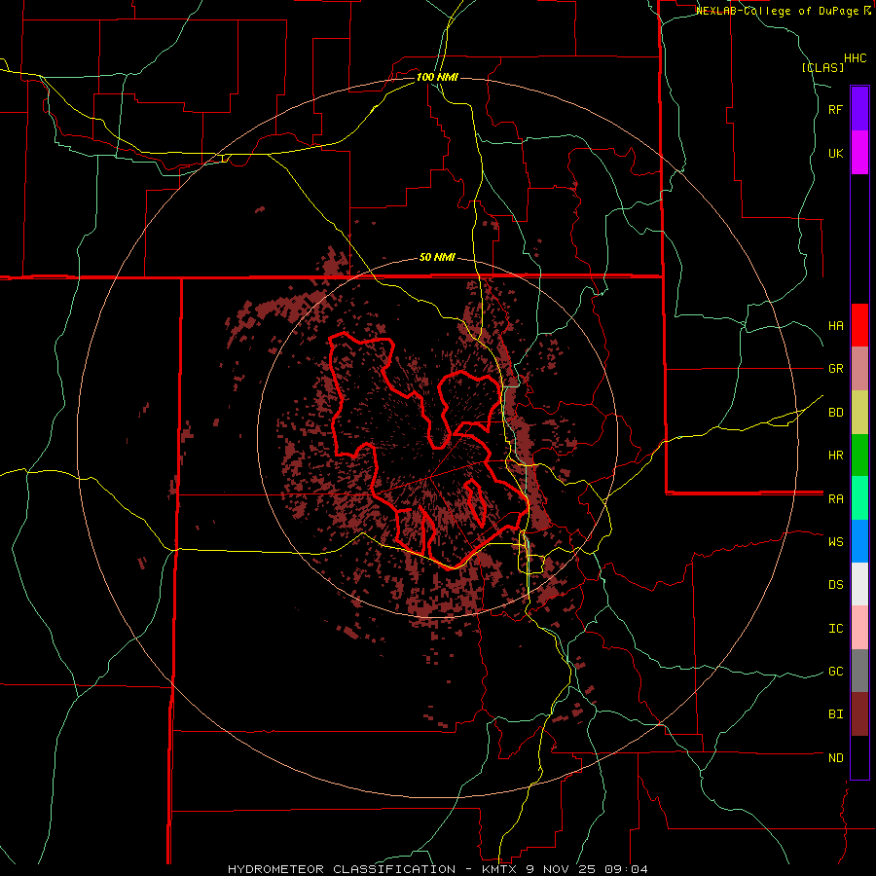This screenshot has width=876, height=876.
Task: Click the RA legend label
Action: pyautogui.click(x=835, y=499)
